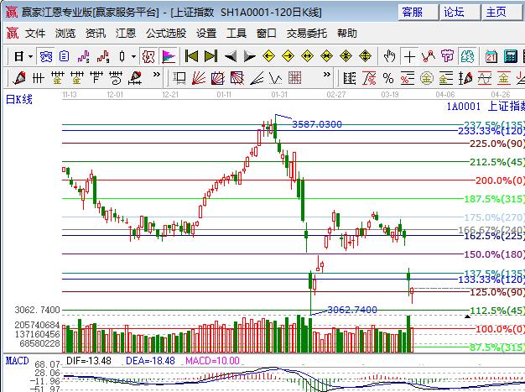The height and width of the screenshot is (392, 525).
Task: Toggle the highlighted blue pattern toolbar button
Action: tap(47, 56)
